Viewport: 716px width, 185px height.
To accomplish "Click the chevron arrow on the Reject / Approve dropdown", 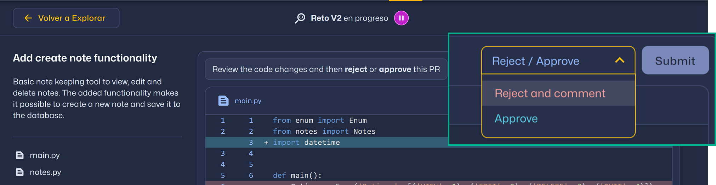I will [x=620, y=60].
